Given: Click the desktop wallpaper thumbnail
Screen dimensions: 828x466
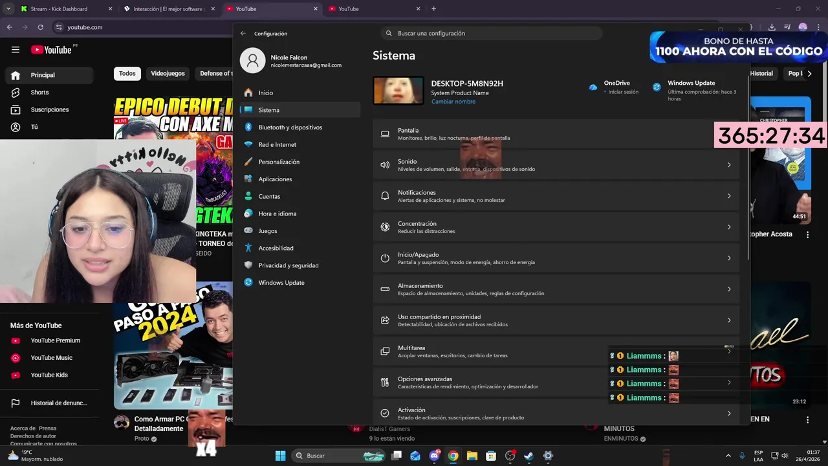Looking at the screenshot, I should click(x=398, y=91).
